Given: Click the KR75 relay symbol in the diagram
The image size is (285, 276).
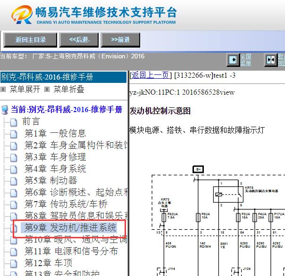Looking at the screenshot, I should 228,195.
